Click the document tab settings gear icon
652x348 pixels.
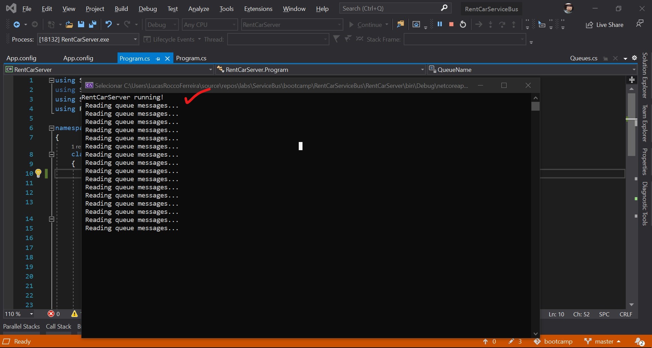click(635, 58)
